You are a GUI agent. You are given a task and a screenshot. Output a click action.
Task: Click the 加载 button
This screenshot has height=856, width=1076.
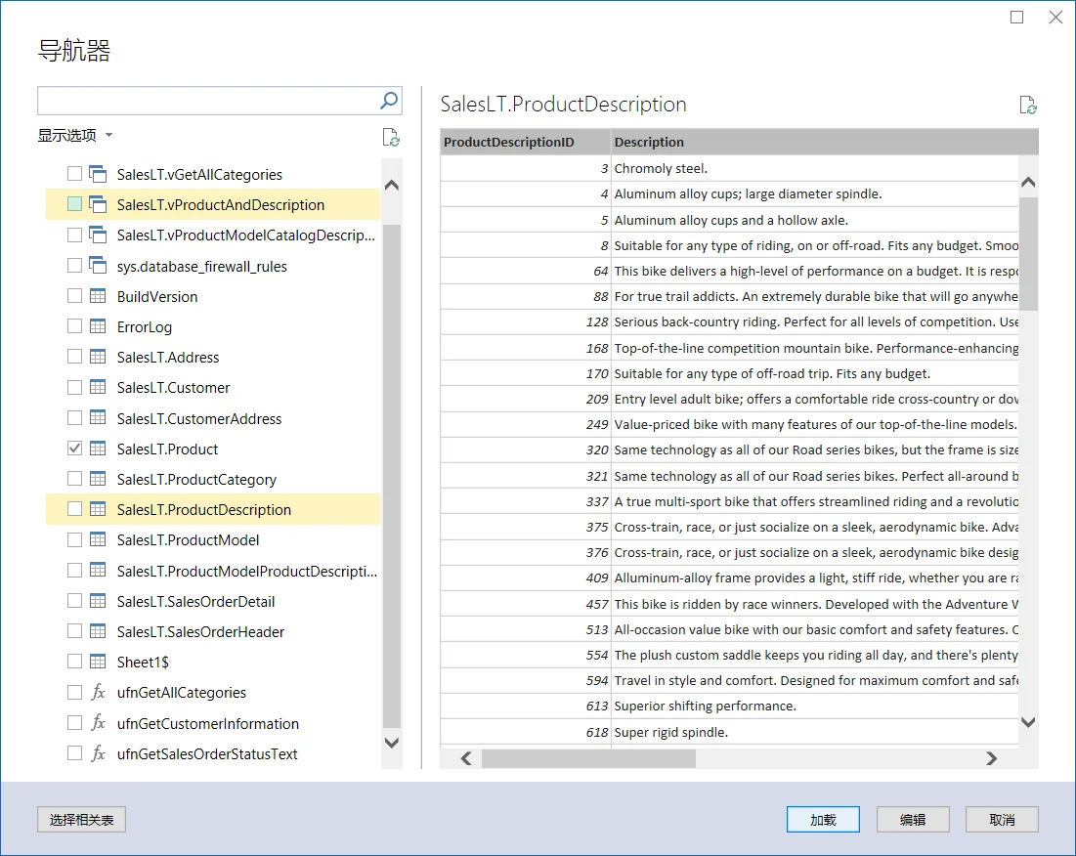coord(823,820)
